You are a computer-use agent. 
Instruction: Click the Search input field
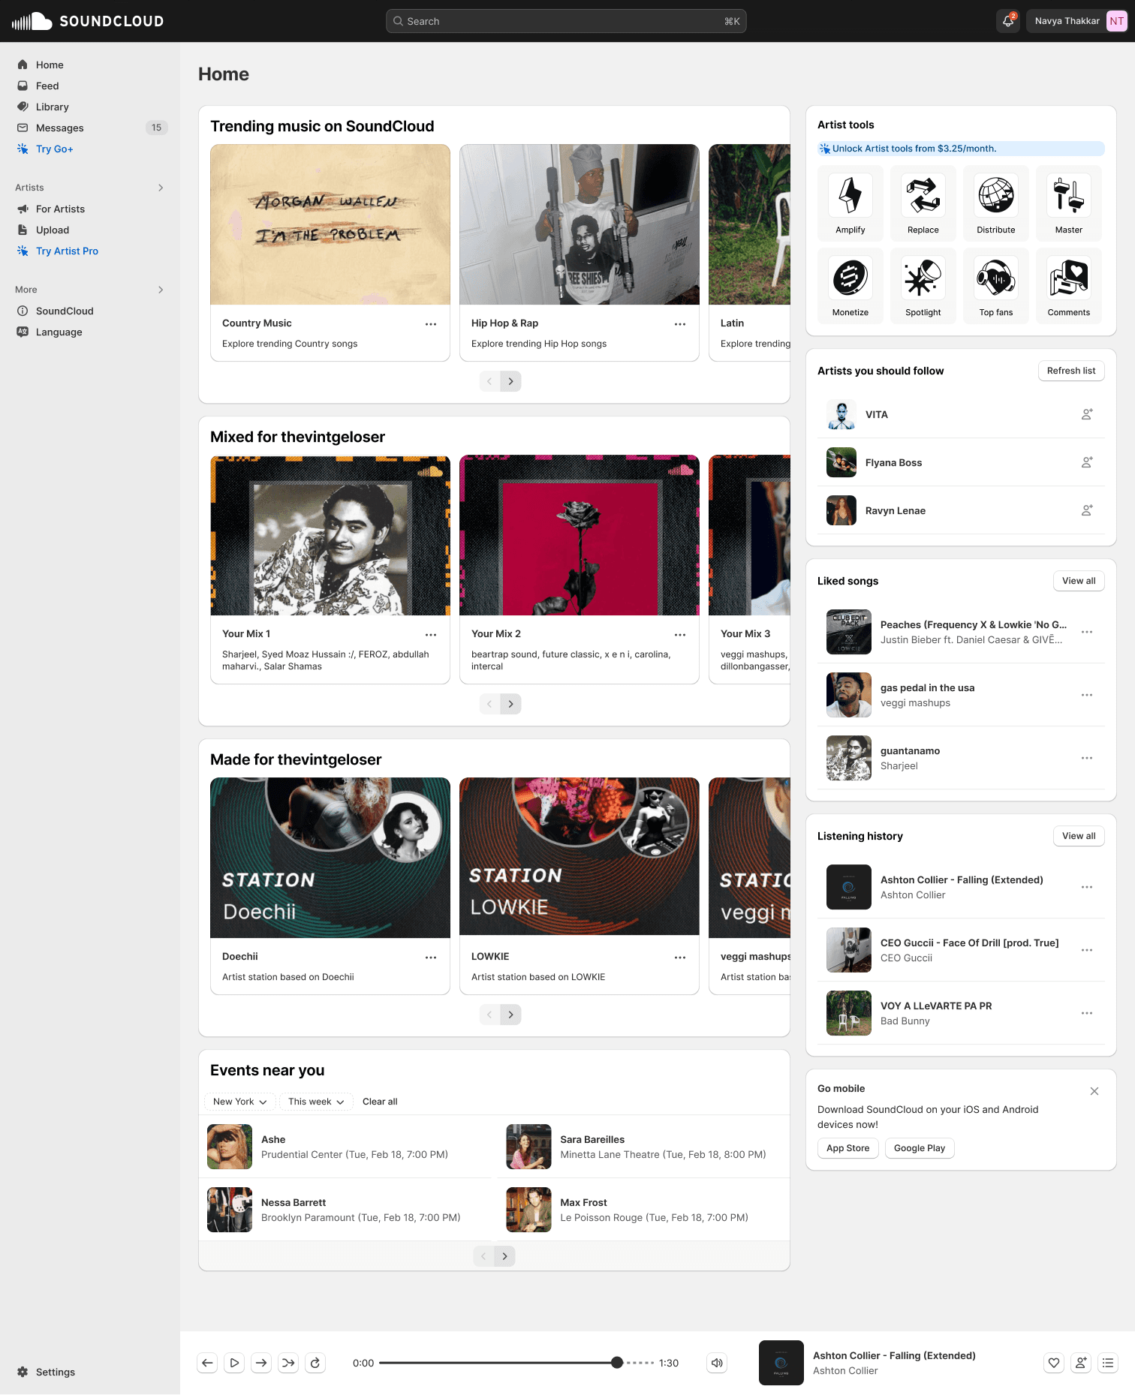pyautogui.click(x=566, y=21)
